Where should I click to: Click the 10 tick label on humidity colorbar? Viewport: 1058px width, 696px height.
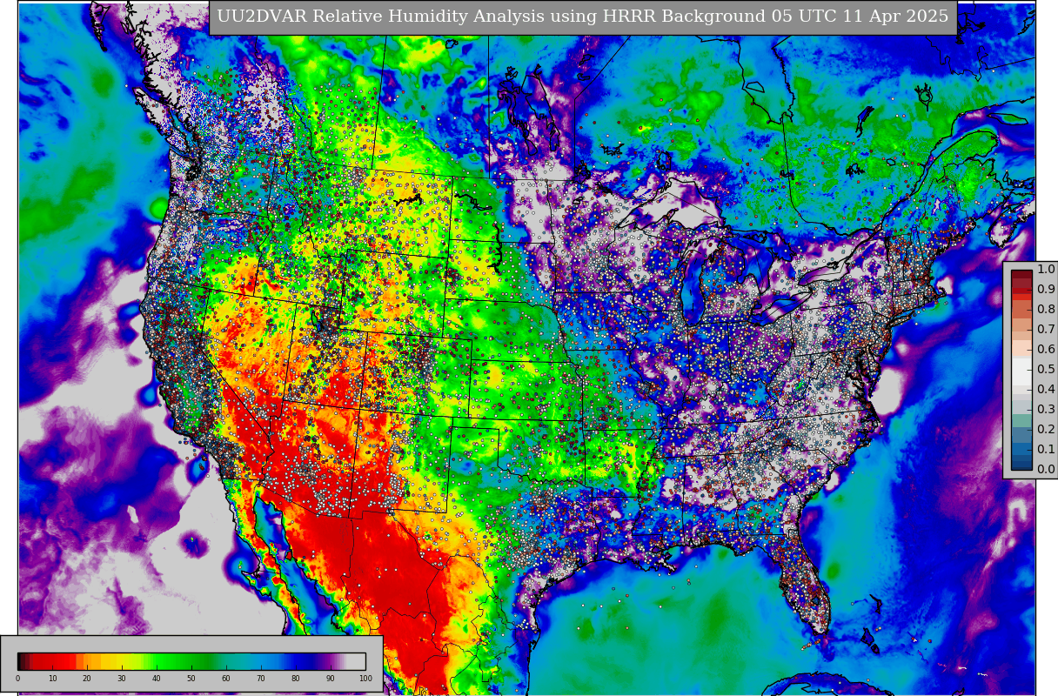pos(52,679)
